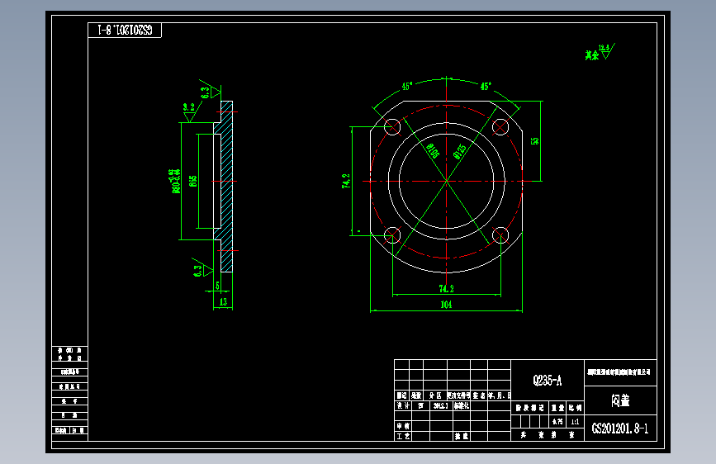Click the 标准化 cell in title block
This screenshot has width=716, height=464.
462,405
